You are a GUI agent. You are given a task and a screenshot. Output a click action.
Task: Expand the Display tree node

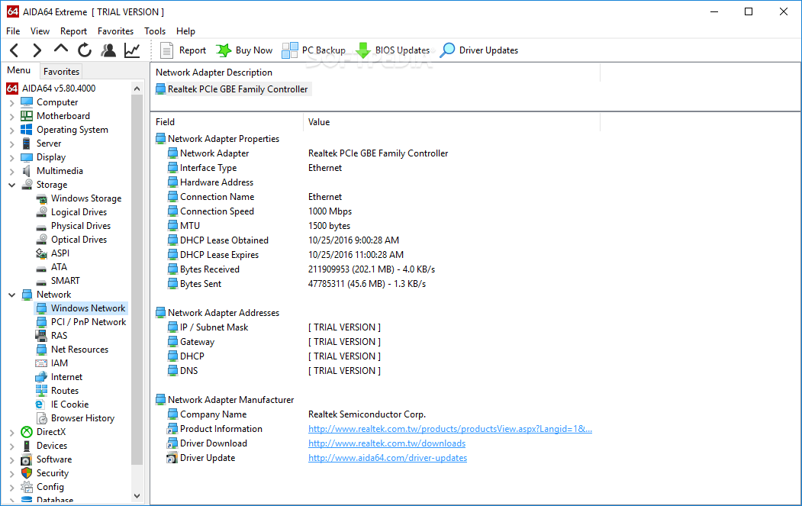(11, 158)
